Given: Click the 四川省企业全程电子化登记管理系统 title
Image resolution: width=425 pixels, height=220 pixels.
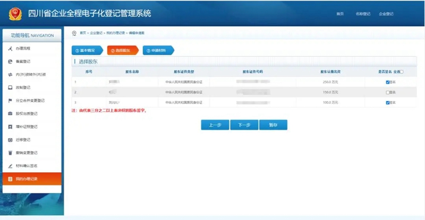Looking at the screenshot, I should pyautogui.click(x=89, y=14).
